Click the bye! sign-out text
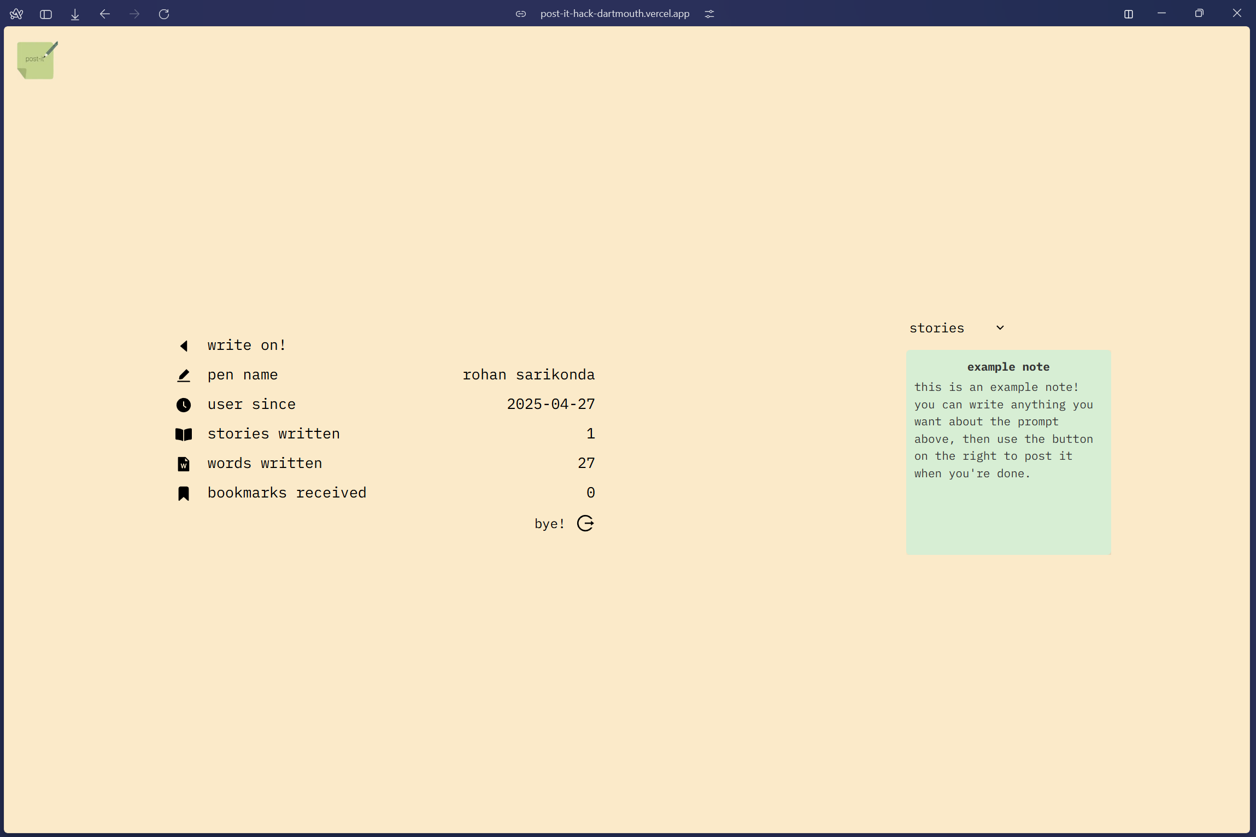This screenshot has height=837, width=1256. tap(549, 524)
